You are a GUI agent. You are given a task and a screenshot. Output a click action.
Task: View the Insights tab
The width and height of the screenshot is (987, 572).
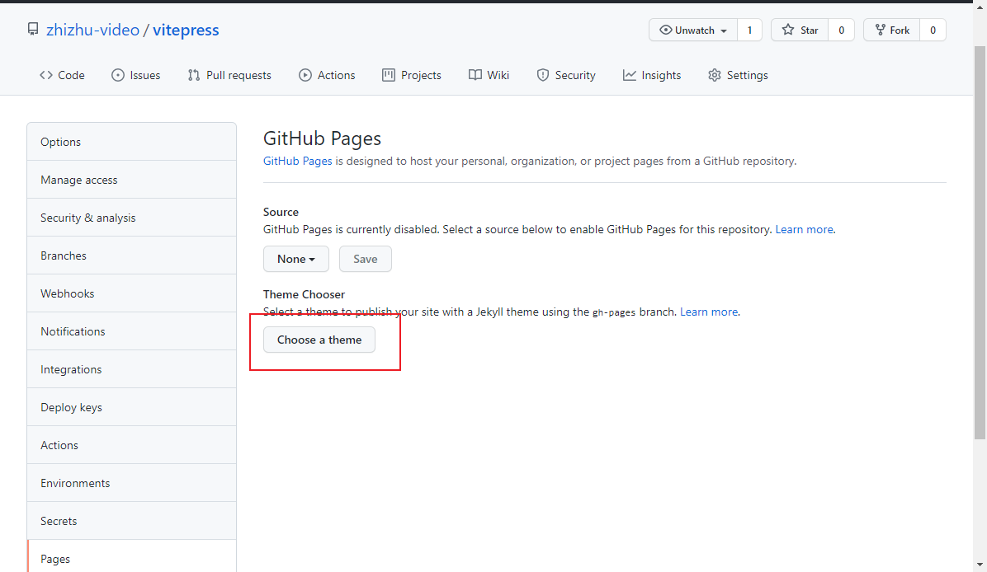point(652,76)
